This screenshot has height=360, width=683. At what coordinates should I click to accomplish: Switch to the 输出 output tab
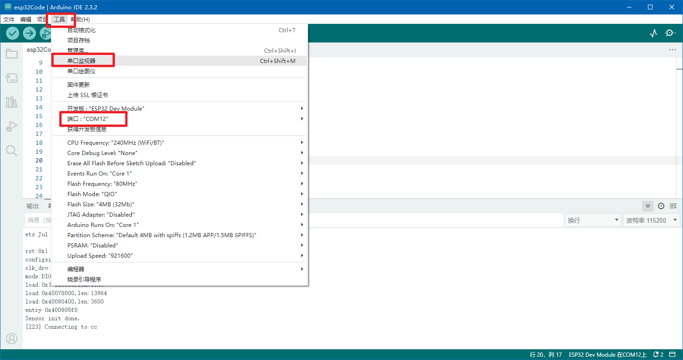[33, 206]
